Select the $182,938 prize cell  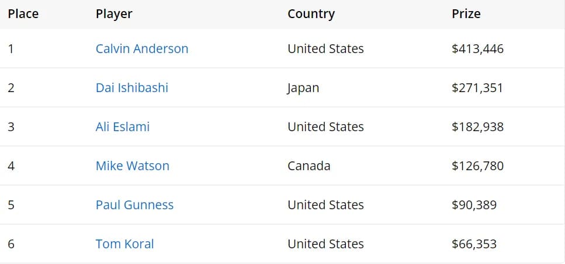477,127
